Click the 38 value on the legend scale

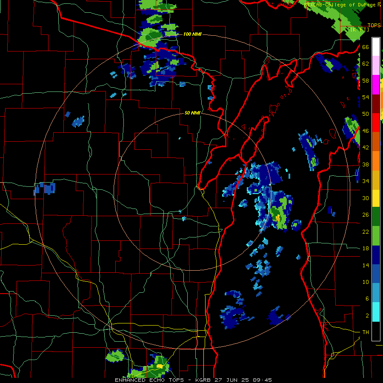(366, 164)
